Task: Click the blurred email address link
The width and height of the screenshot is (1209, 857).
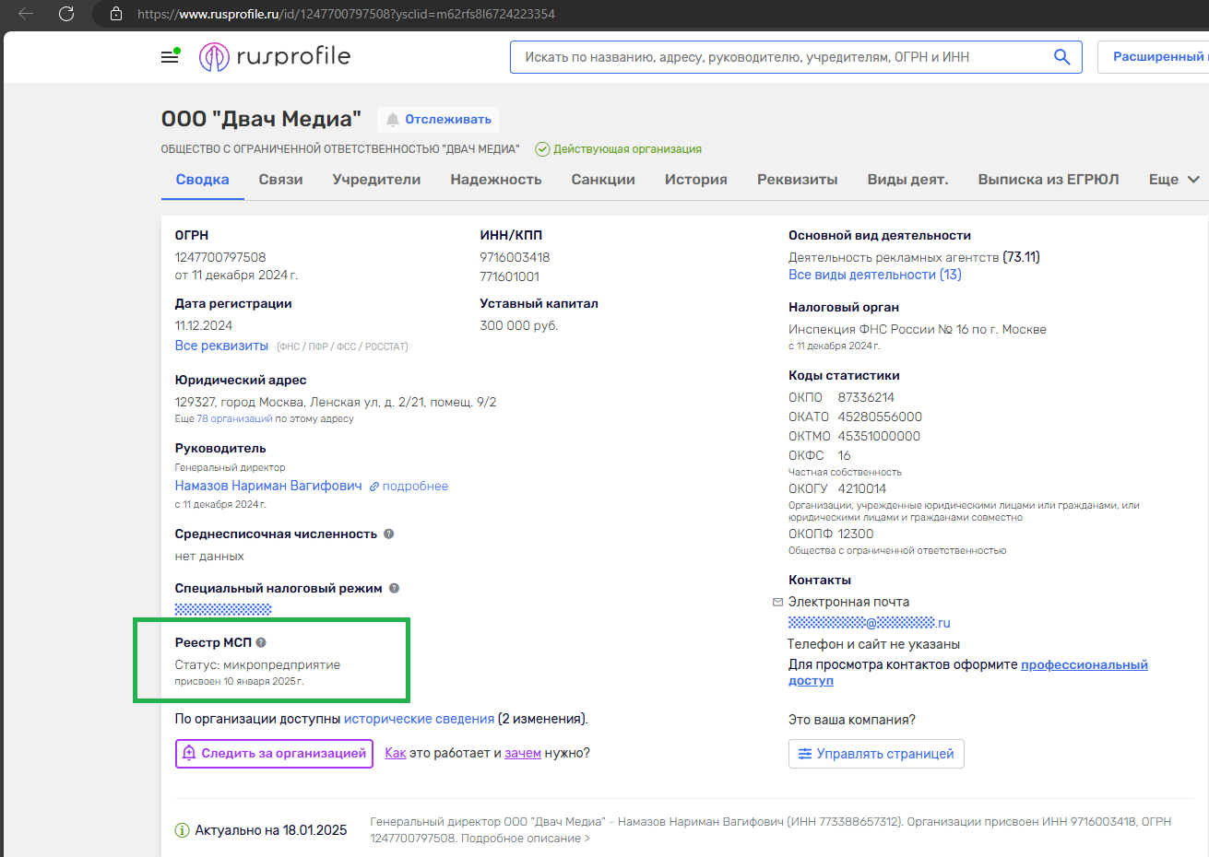Action: [869, 623]
